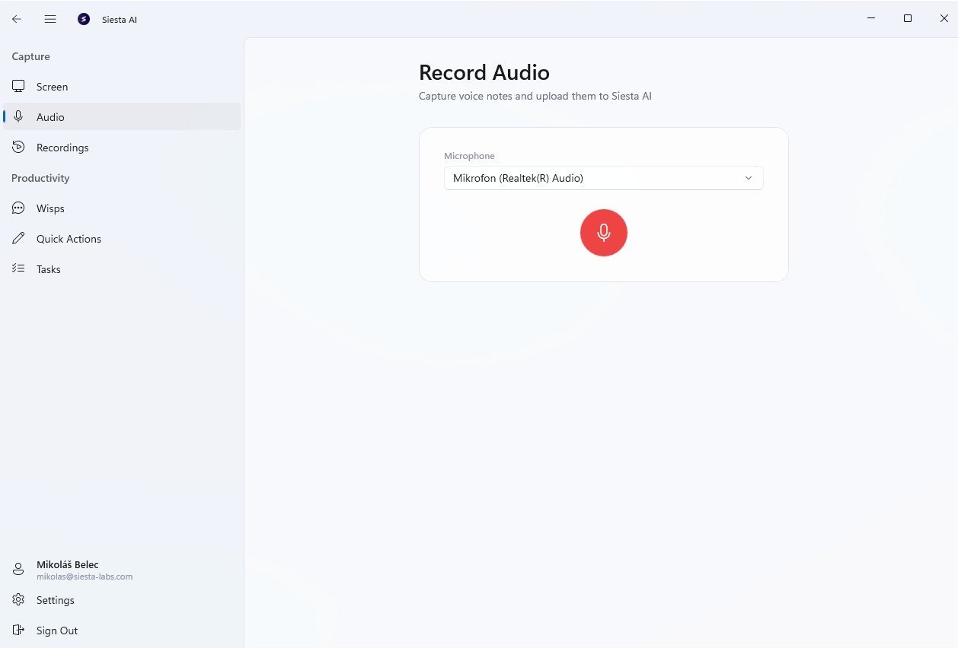Viewport: 958px width, 648px height.
Task: Click the Siesta AI logo icon
Action: [x=84, y=19]
